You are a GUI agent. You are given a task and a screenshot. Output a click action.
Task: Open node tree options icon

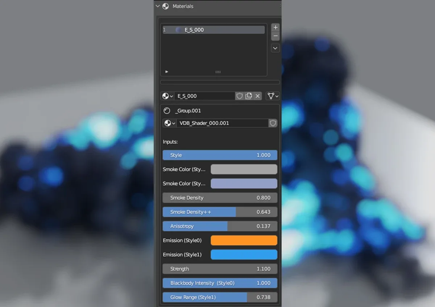pyautogui.click(x=273, y=96)
